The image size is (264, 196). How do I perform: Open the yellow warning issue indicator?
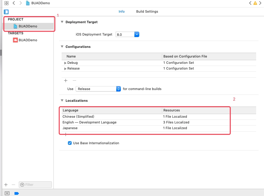(x=255, y=3)
